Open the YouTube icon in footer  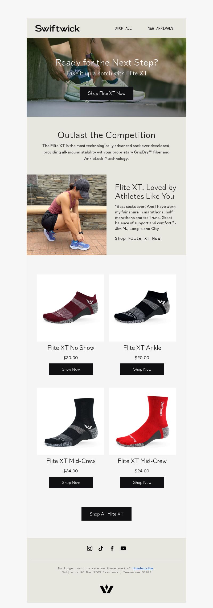tap(123, 548)
